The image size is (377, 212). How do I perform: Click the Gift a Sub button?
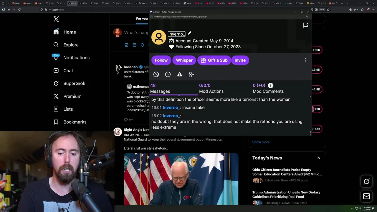(x=214, y=60)
